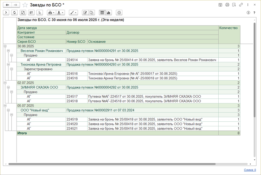261x175 pixels.
Task: Collapse the 05.07.2025 date group
Action: [x=5, y=106]
